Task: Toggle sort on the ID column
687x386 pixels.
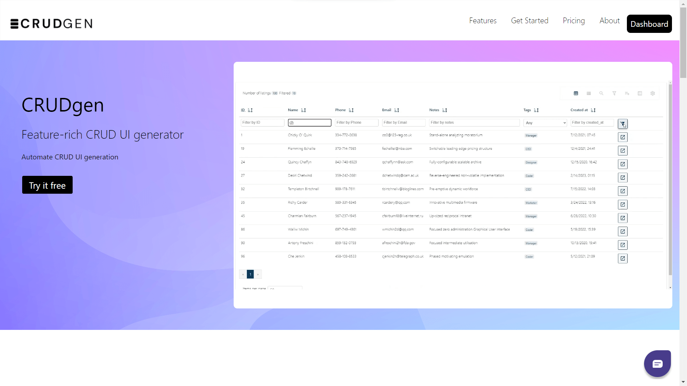Action: (250, 110)
